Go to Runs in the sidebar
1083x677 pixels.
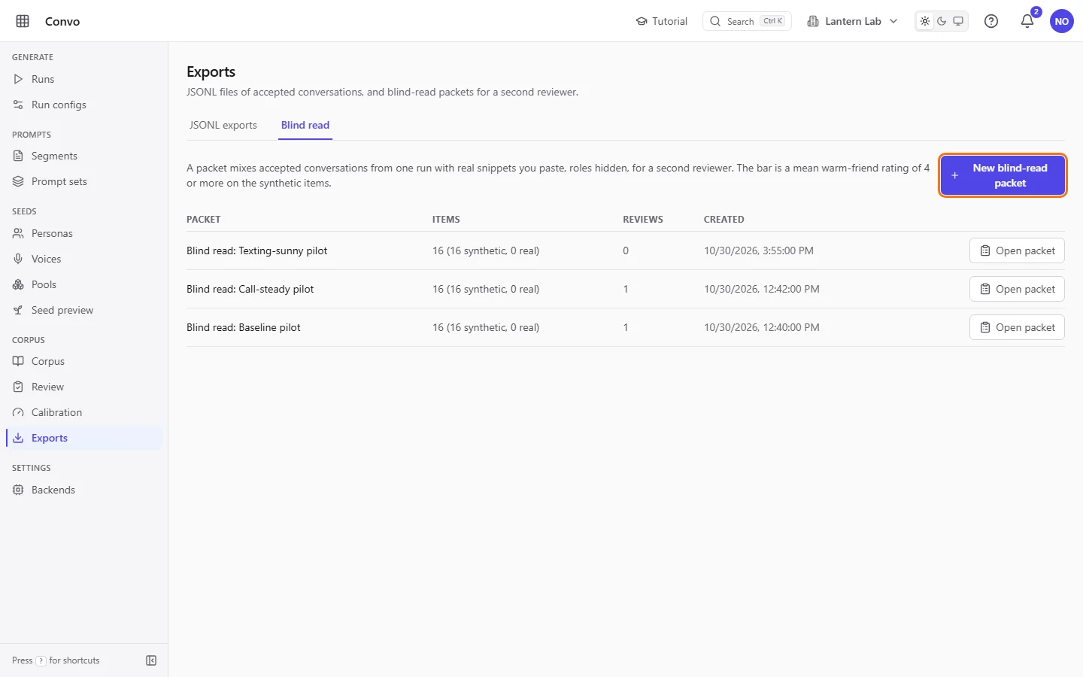[83, 79]
